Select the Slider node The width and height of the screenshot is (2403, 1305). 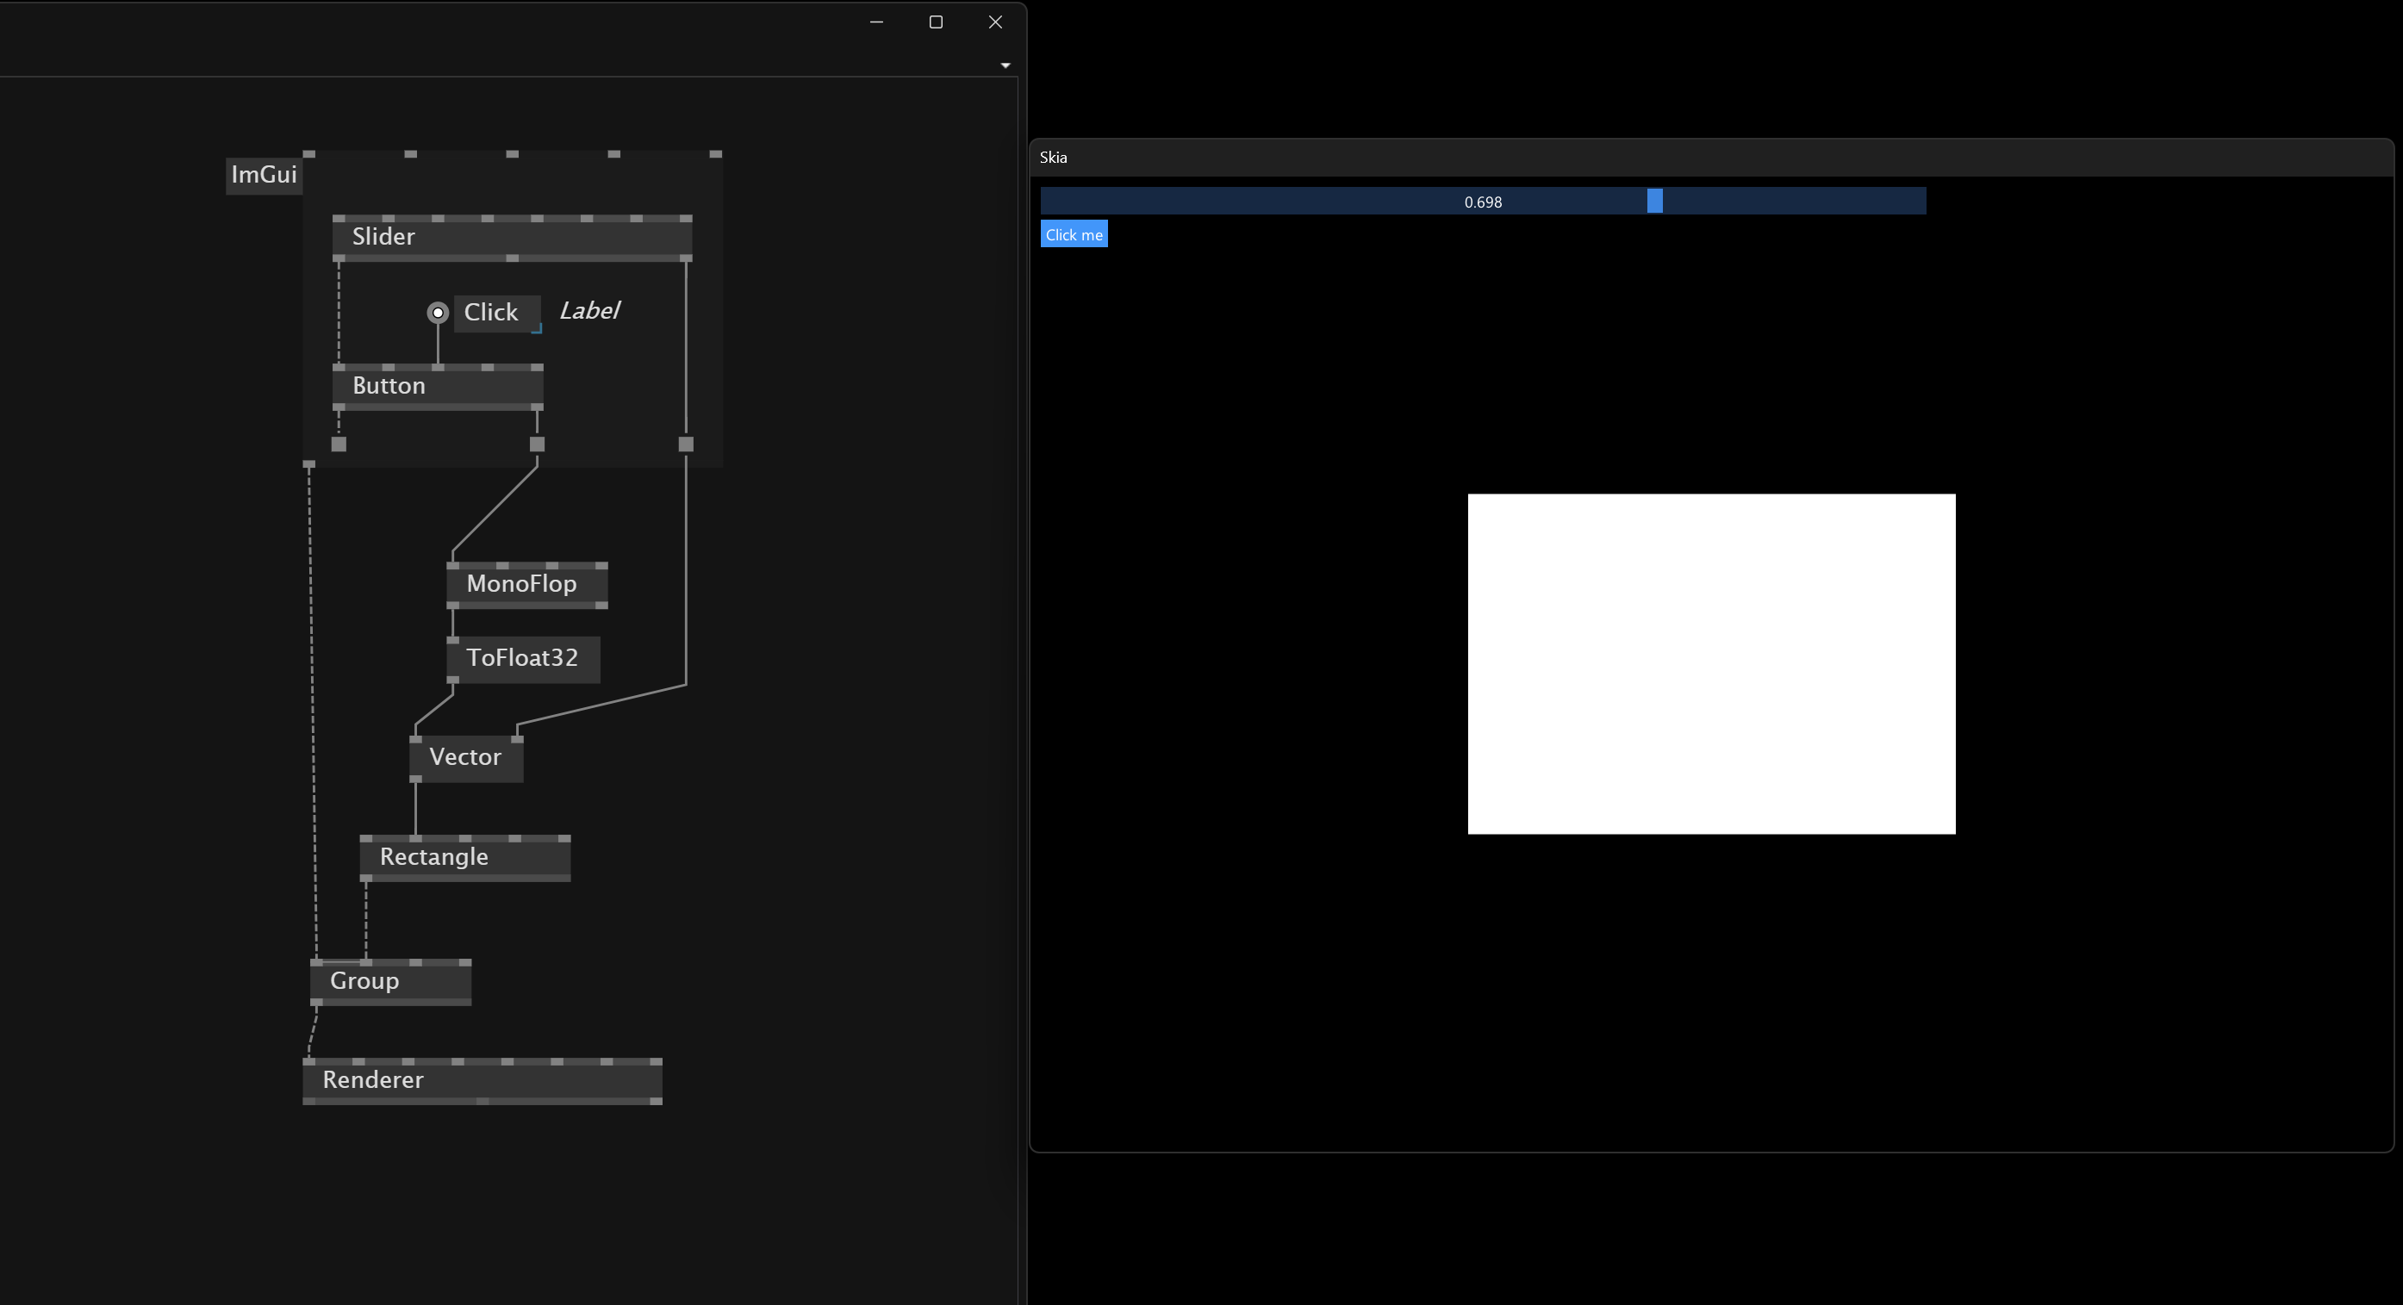[512, 237]
